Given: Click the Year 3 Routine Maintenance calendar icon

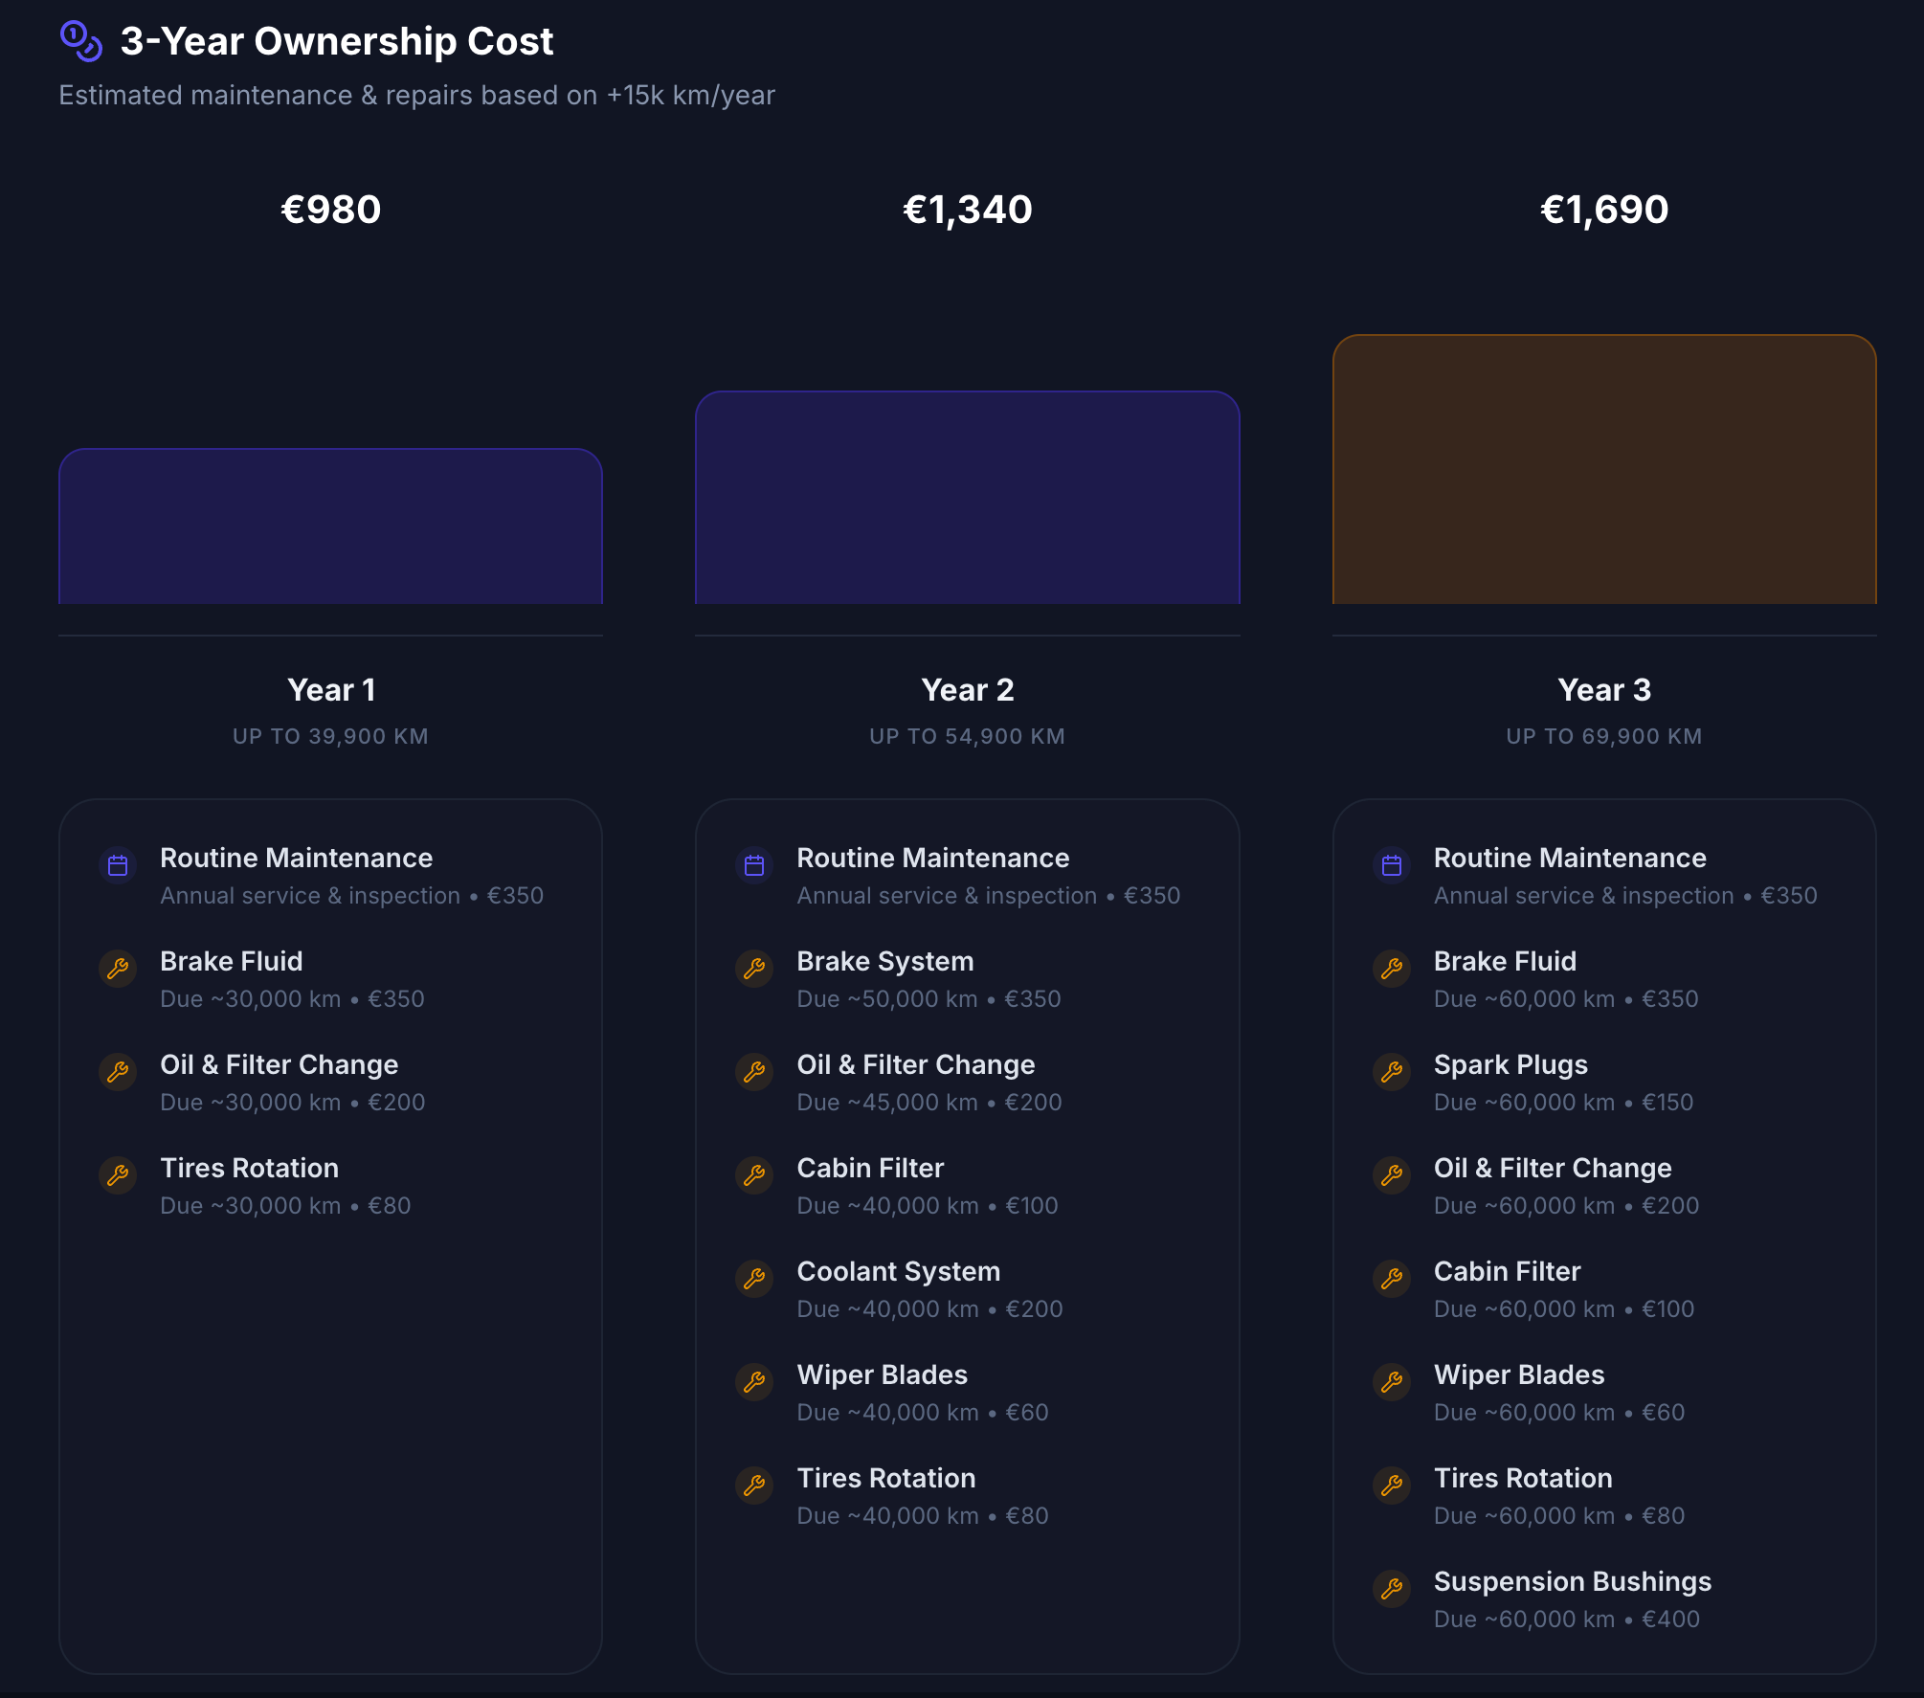Looking at the screenshot, I should (1392, 865).
